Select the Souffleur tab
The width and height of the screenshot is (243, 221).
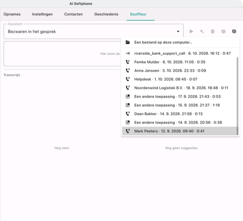coord(138,14)
